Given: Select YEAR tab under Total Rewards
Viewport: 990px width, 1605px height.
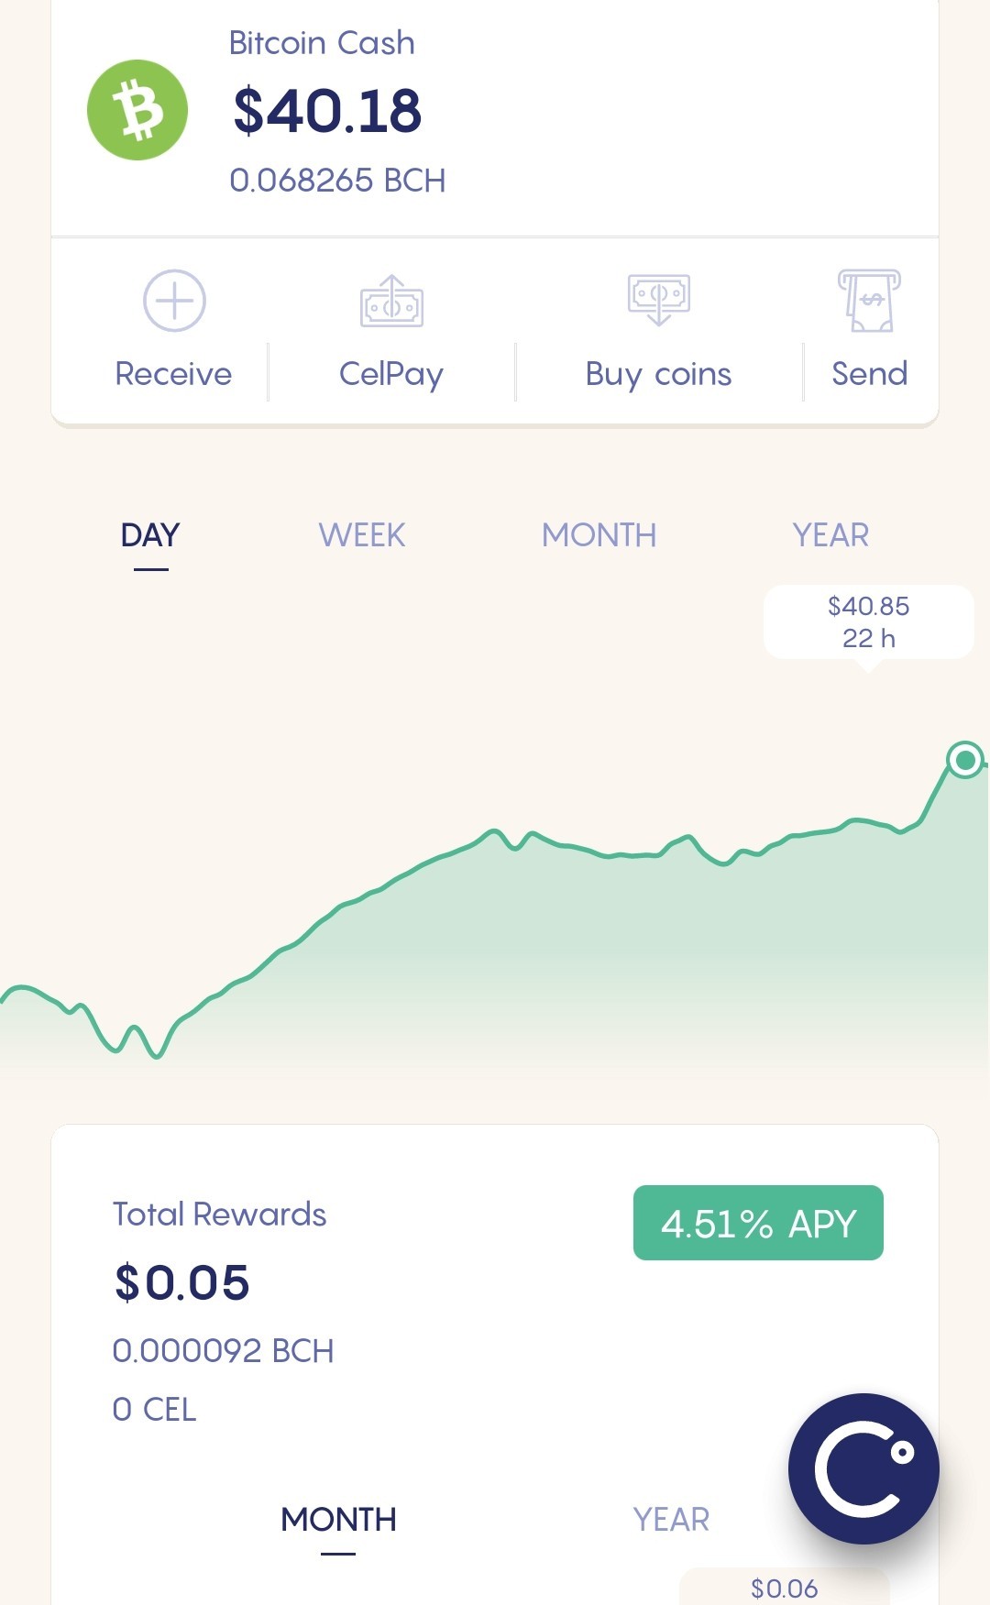Looking at the screenshot, I should coord(671,1520).
